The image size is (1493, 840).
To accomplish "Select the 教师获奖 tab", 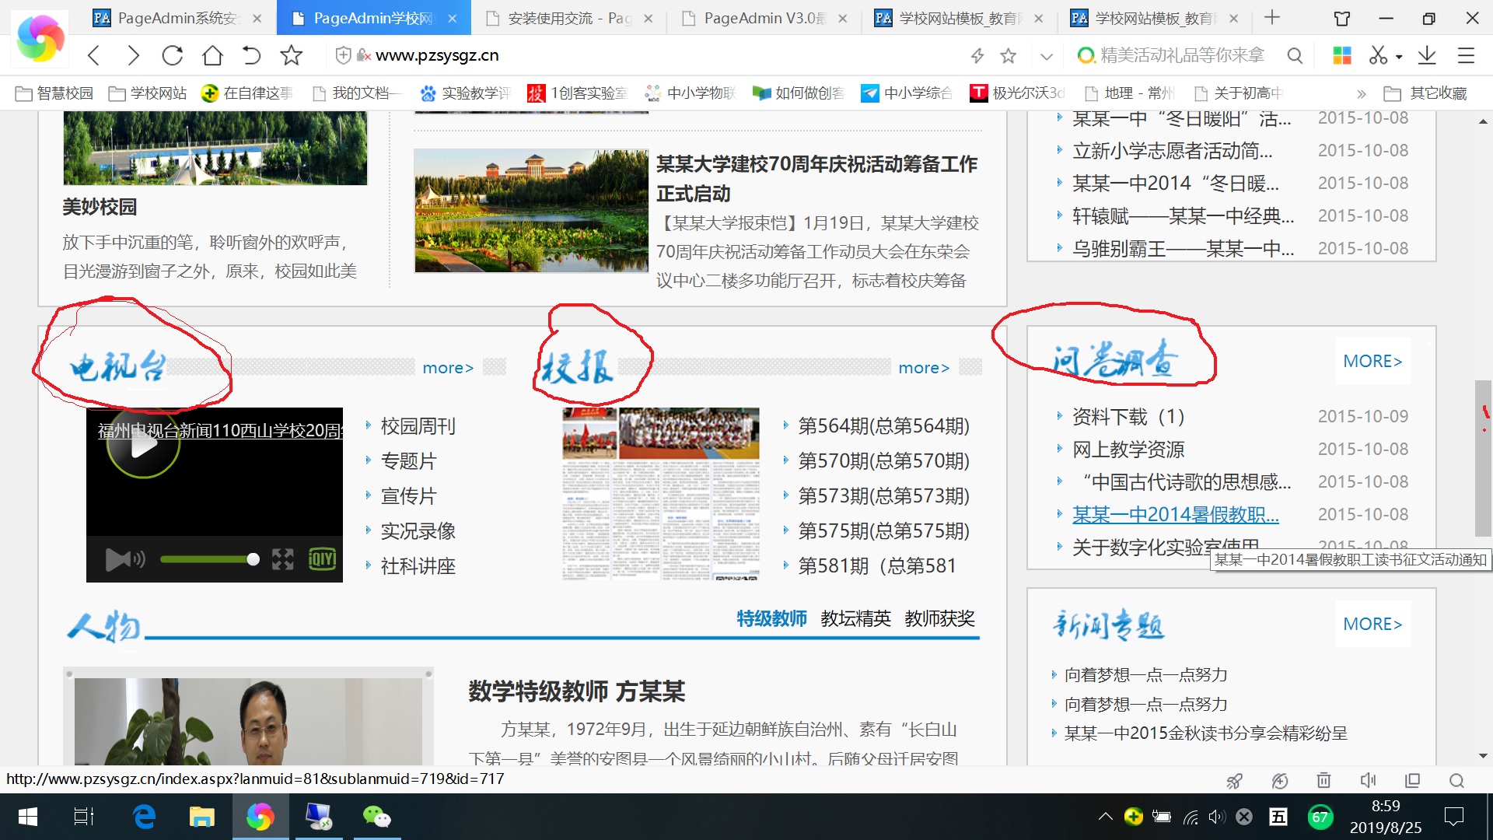I will pos(939,618).
